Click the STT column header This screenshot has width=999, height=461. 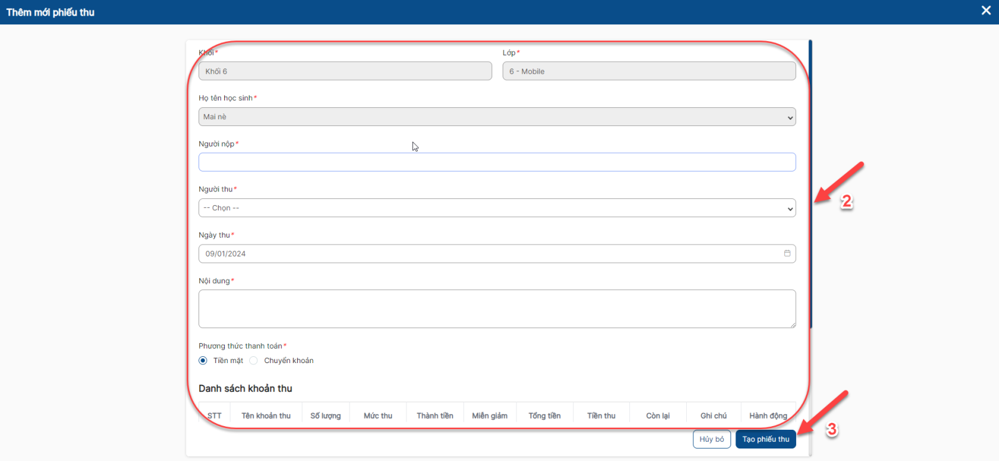click(215, 415)
